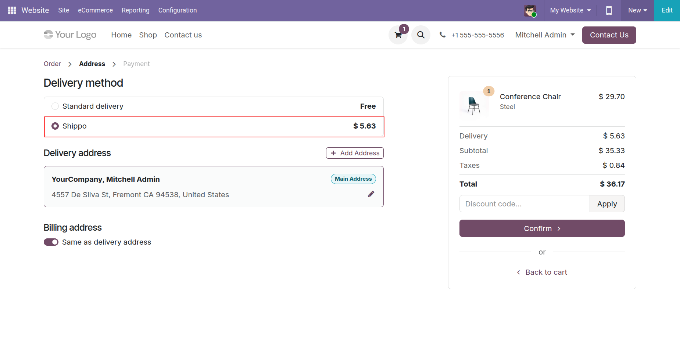
Task: Expand Mitchell Admin user dropdown
Action: (545, 35)
